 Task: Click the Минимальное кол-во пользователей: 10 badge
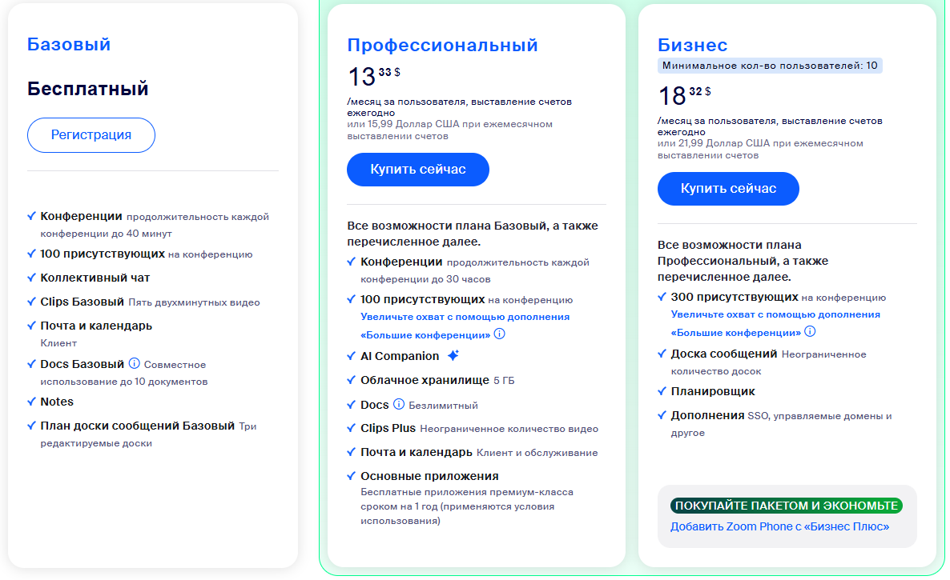click(770, 66)
